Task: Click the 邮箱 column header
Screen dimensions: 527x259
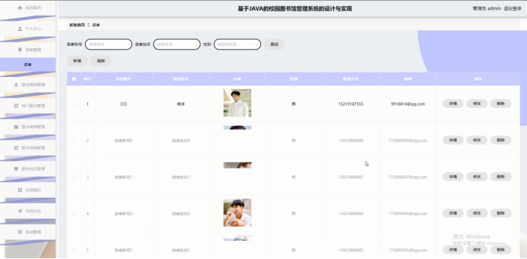Action: [407, 79]
